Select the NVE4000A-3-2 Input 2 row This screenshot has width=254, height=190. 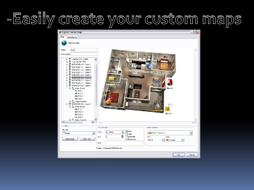[81, 104]
